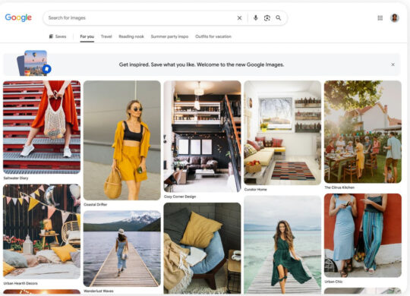410x296 pixels.
Task: Click the Urban Hearth Decors caption
Action: [20, 283]
